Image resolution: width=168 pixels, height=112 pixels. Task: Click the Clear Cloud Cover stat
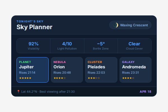click(x=134, y=46)
